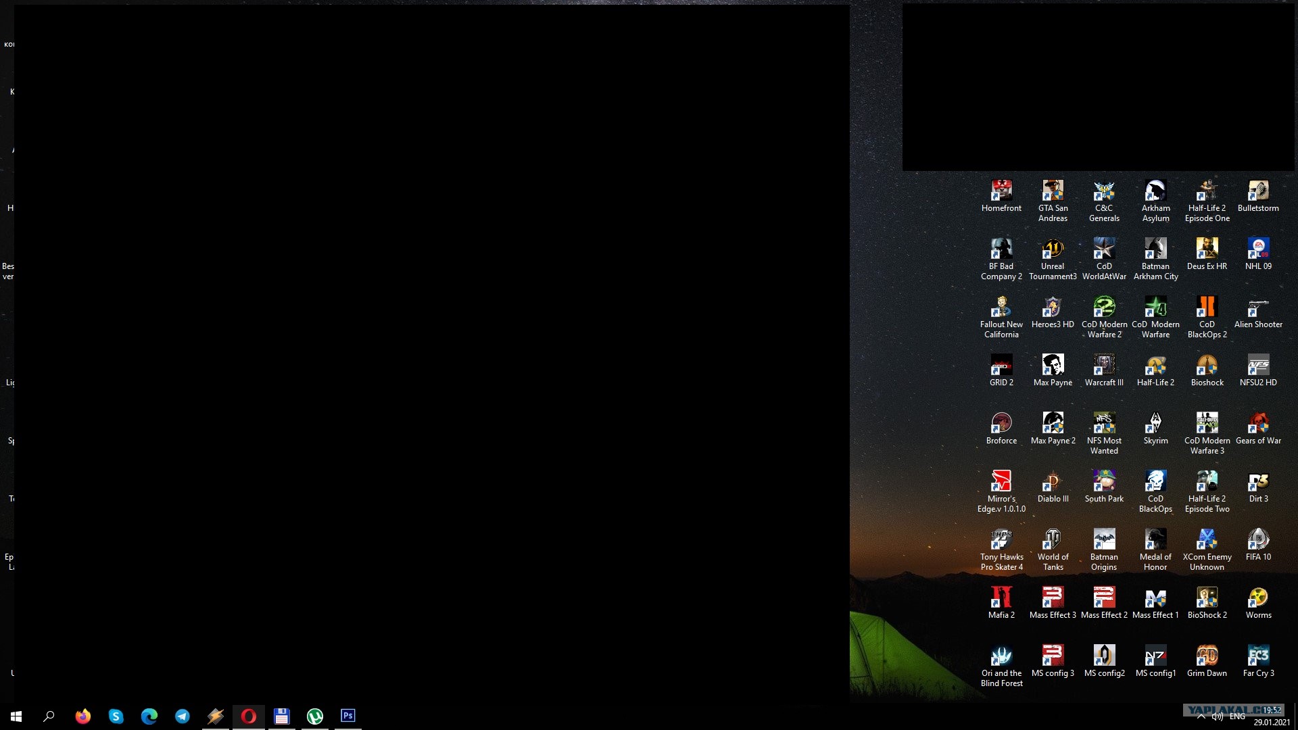Click the GRID 2 desktop icon
This screenshot has height=730, width=1298.
click(1001, 370)
